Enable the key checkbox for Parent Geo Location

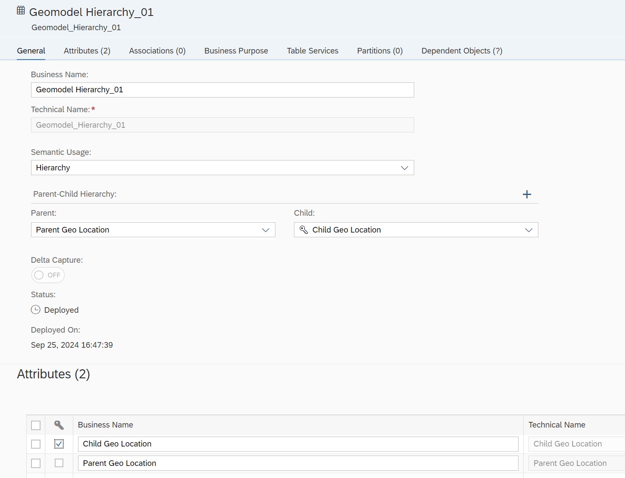pos(59,463)
